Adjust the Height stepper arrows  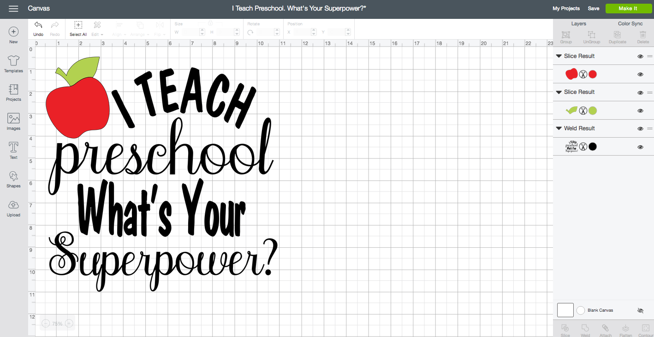pos(237,32)
